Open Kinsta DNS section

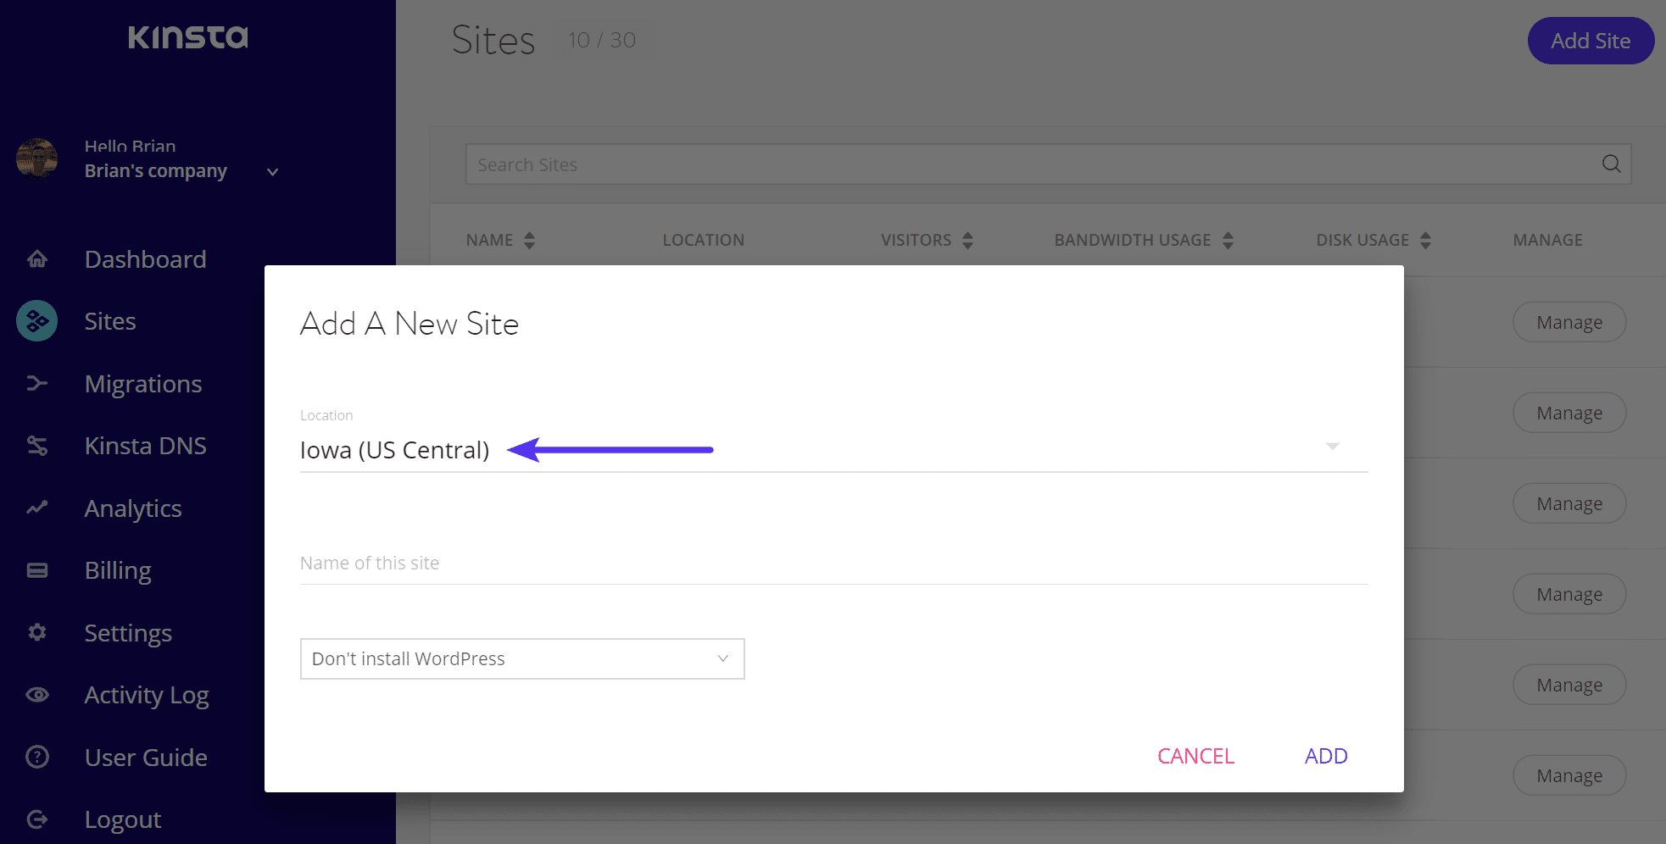145,446
